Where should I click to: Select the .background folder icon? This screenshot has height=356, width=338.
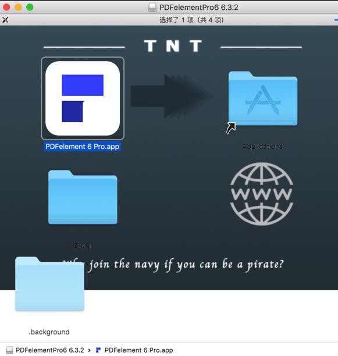coord(49,284)
